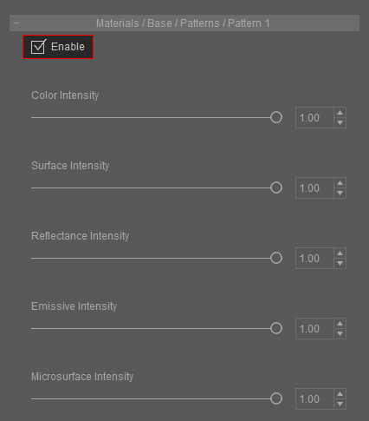
Task: Select the Emissive Intensity value field
Action: [x=314, y=329]
